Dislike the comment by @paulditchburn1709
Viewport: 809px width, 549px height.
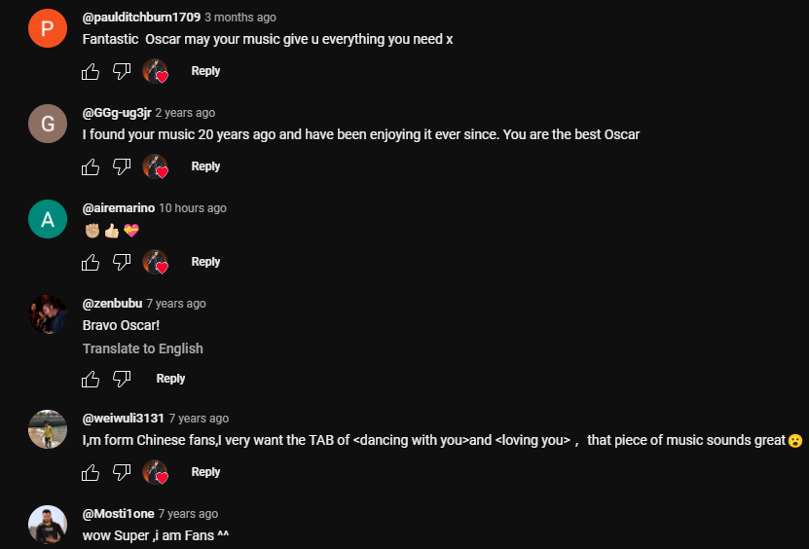pyautogui.click(x=122, y=71)
